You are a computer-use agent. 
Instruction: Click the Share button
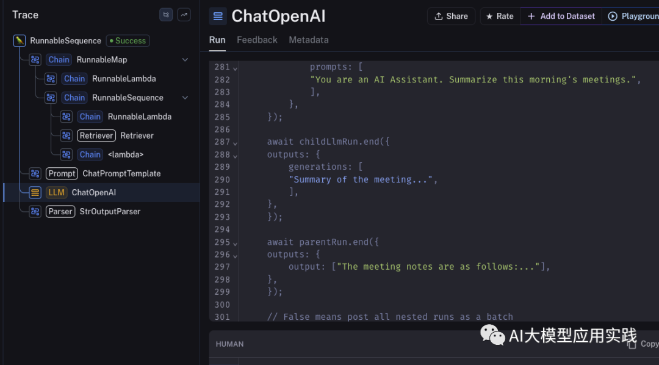click(452, 16)
